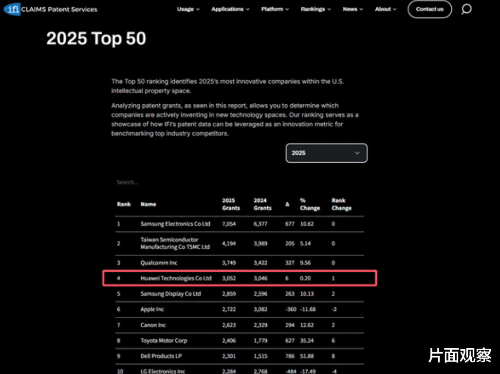500x374 pixels.
Task: Select Samsung Electronics Co Ltd row name
Action: [x=175, y=224]
